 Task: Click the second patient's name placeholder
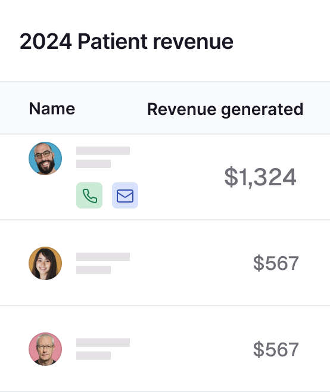click(x=103, y=257)
